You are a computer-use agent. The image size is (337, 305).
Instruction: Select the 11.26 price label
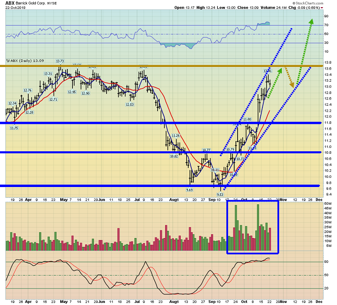point(176,136)
